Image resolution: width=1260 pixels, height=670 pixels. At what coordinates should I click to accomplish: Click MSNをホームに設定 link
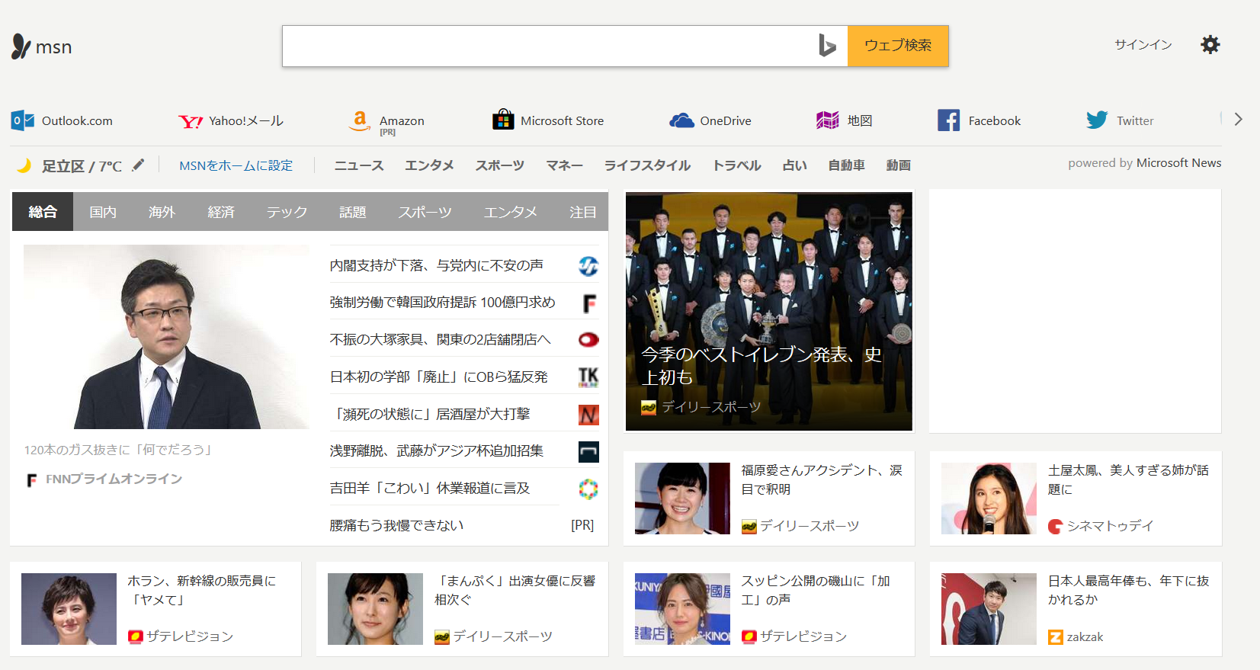pyautogui.click(x=236, y=165)
